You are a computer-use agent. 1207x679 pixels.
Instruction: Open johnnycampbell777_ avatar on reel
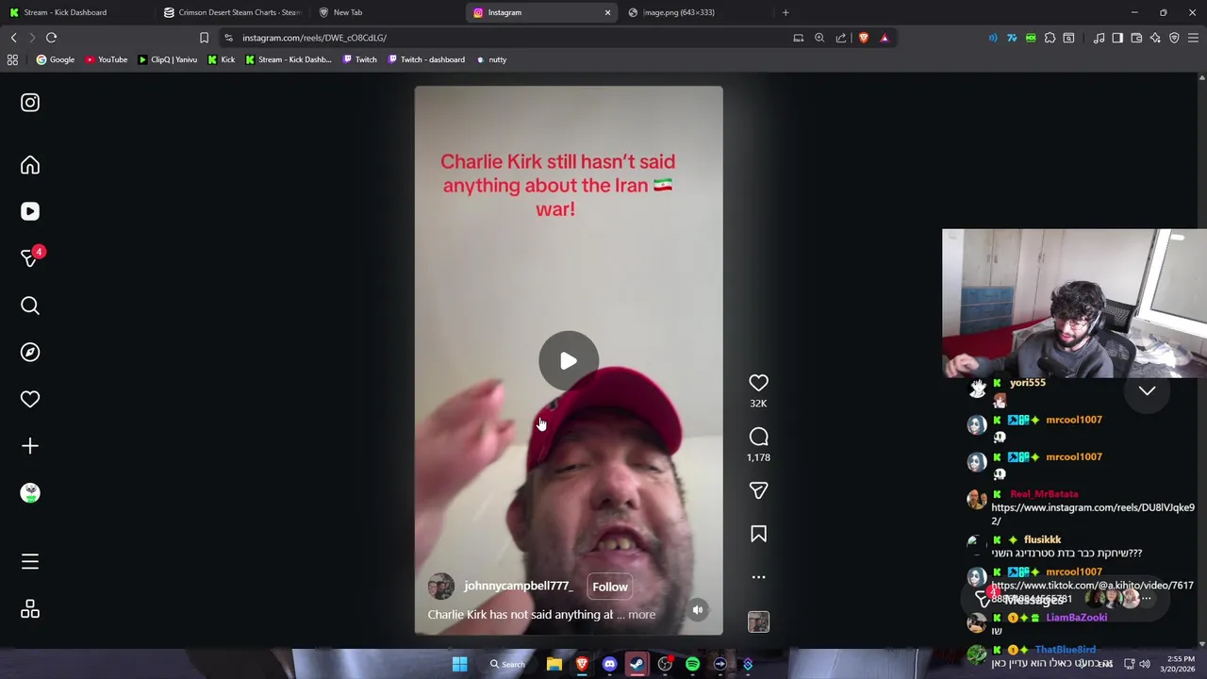[440, 587]
